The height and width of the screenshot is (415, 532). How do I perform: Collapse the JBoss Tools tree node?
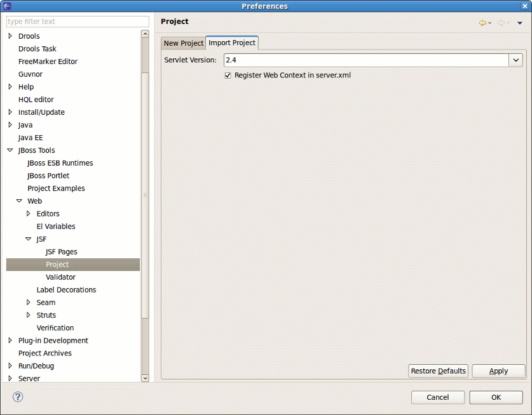pos(10,150)
